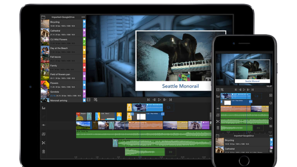Select the blue Monorail clip on iPad top track

(x=147, y=107)
